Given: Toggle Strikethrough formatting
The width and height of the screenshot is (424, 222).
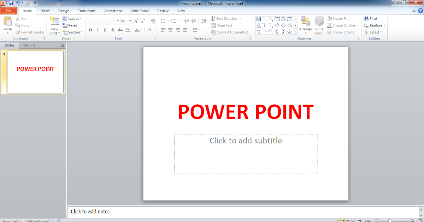Looking at the screenshot, I should pos(120,30).
